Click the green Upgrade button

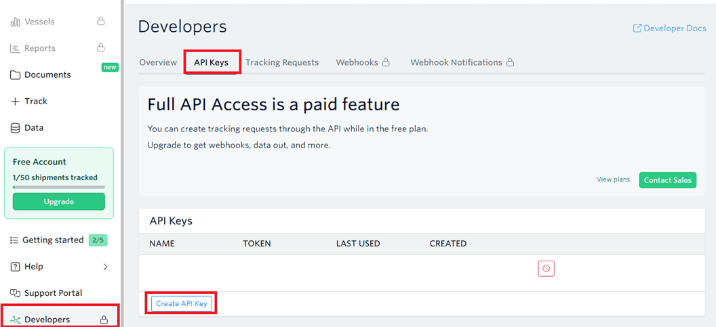coord(59,202)
